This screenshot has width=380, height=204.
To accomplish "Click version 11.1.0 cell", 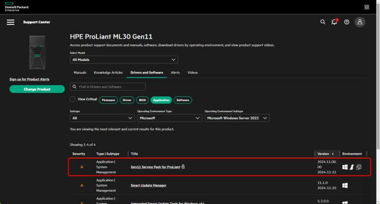I will click(323, 183).
